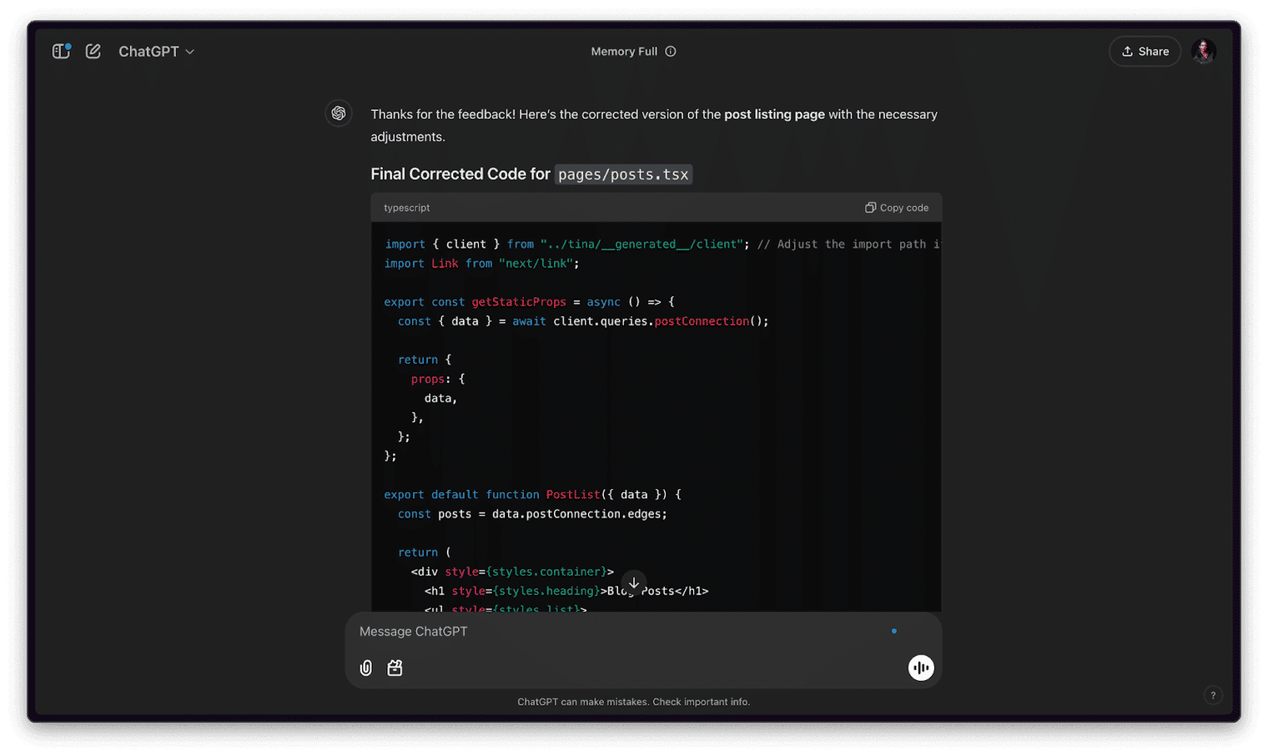Attach a file with the paperclip icon
The image size is (1268, 756).
point(366,668)
